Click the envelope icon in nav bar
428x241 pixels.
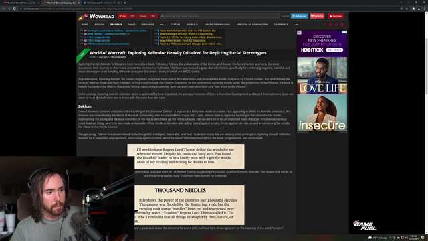342,25
